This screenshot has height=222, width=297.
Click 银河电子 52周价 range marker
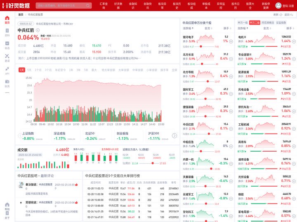point(201,46)
